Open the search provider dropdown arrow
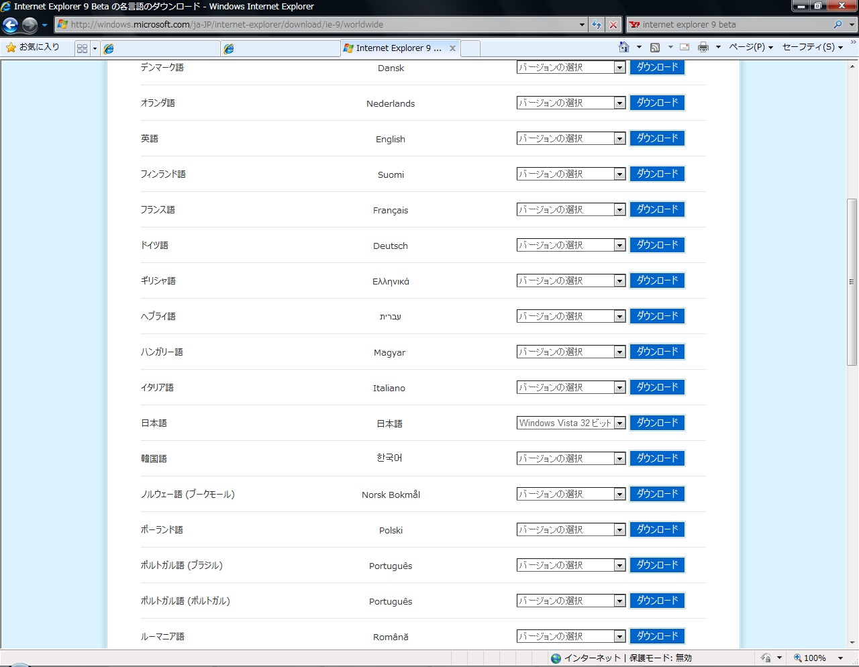 click(852, 25)
